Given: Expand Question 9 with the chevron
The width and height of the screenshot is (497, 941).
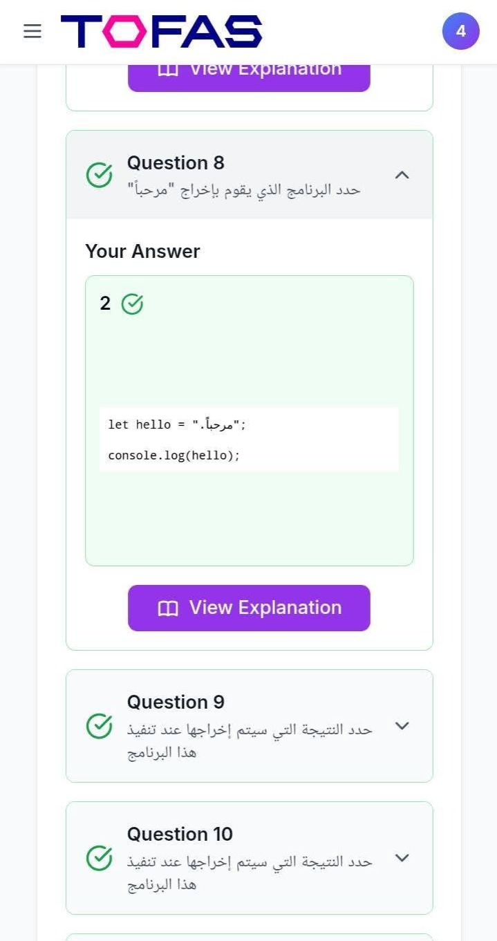Looking at the screenshot, I should 402,726.
